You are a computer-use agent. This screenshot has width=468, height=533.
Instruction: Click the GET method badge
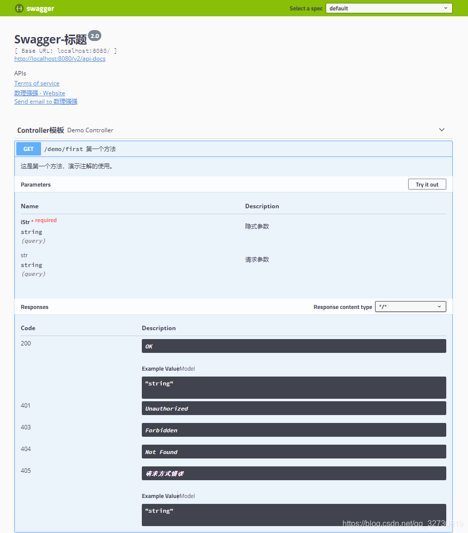click(29, 149)
